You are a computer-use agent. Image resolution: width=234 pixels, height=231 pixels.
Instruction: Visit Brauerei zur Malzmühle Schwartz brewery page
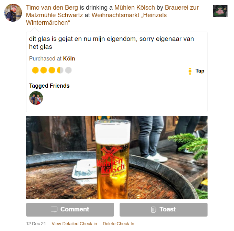pyautogui.click(x=112, y=11)
